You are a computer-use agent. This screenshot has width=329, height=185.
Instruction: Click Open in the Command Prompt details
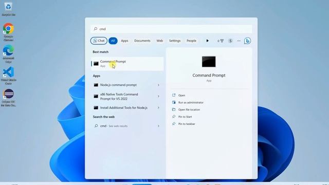click(181, 95)
